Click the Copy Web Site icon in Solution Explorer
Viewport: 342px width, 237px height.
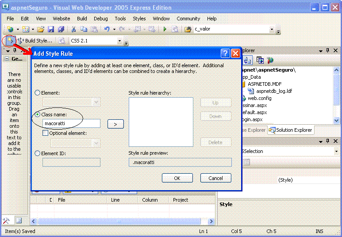click(x=260, y=60)
